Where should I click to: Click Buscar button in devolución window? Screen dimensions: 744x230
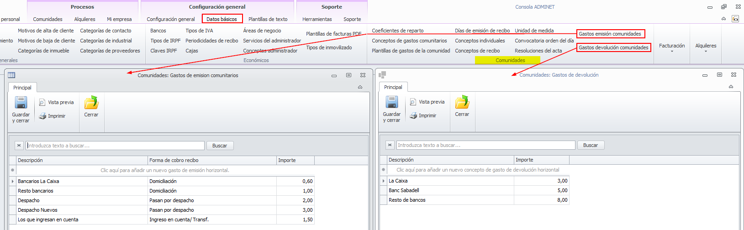pyautogui.click(x=591, y=145)
